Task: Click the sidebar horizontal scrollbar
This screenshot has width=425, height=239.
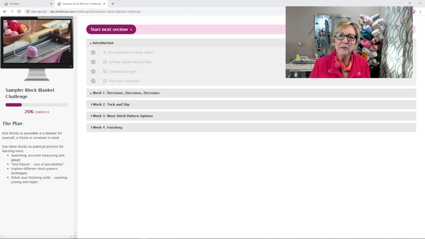Action: tap(37, 237)
